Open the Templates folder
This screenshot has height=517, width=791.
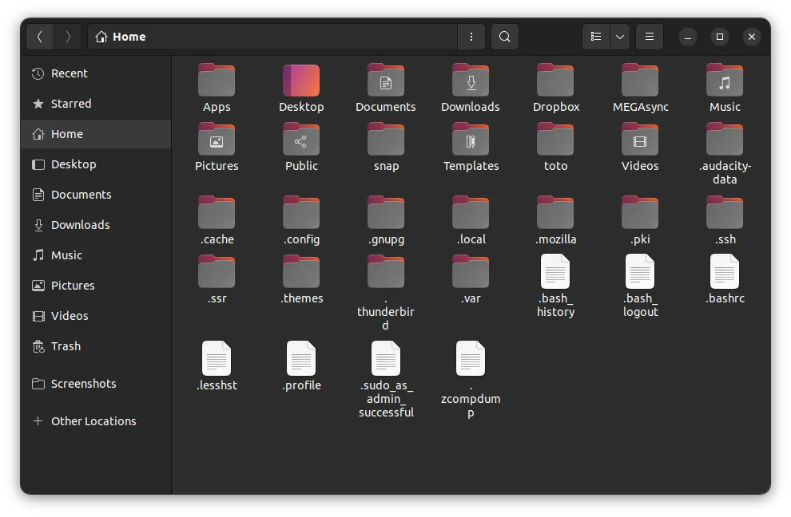(x=471, y=140)
